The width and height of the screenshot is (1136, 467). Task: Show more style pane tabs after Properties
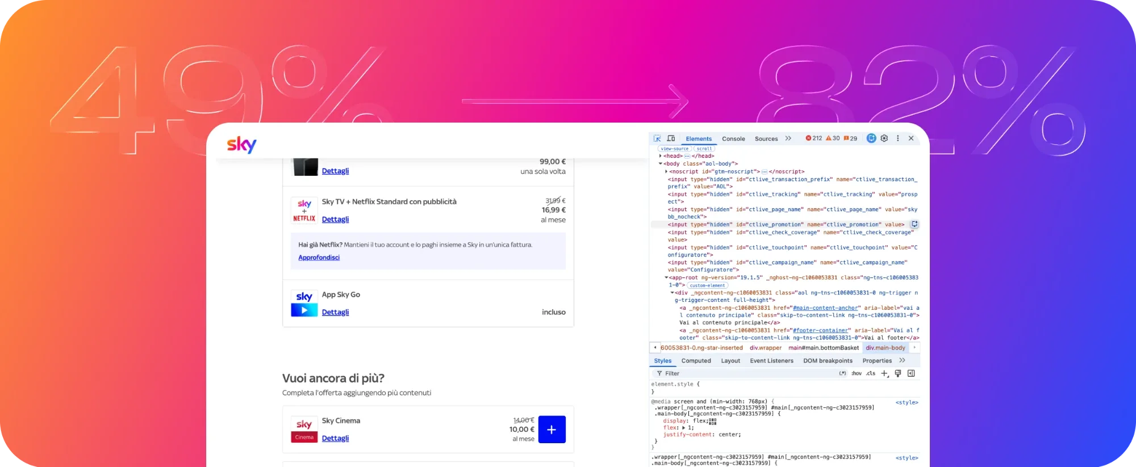[902, 361]
